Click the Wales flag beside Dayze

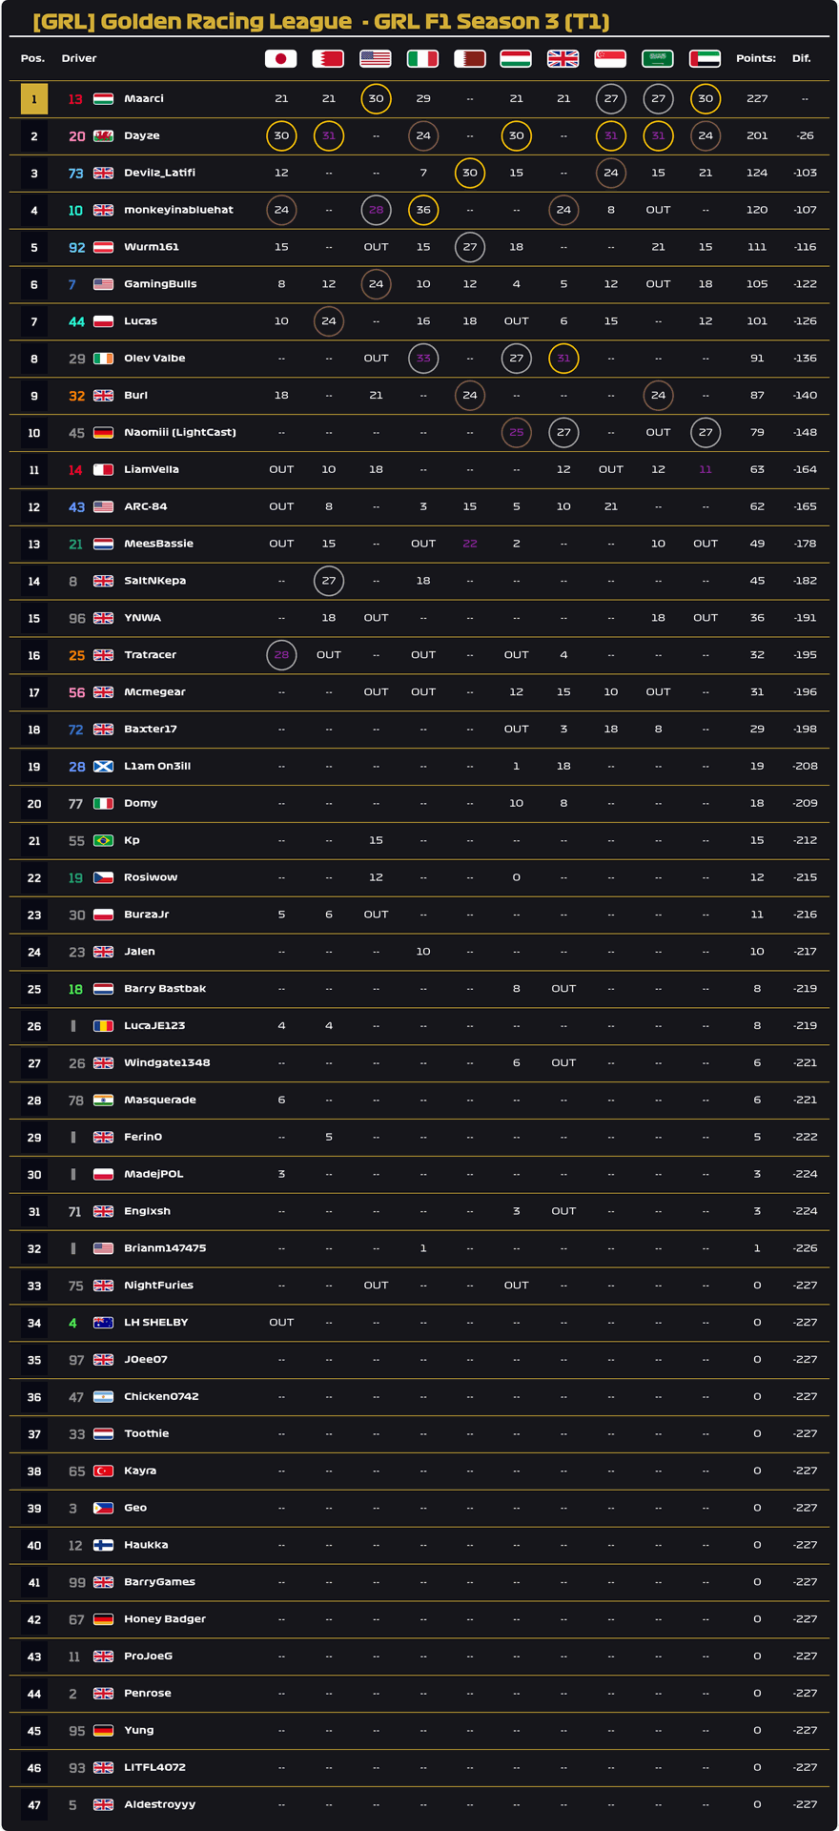click(103, 136)
